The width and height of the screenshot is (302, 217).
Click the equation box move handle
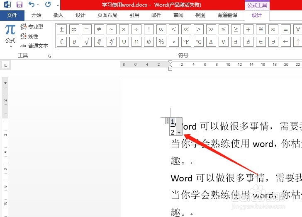[x=167, y=121]
